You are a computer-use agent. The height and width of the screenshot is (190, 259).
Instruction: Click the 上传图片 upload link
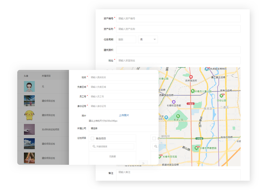pos(124,115)
